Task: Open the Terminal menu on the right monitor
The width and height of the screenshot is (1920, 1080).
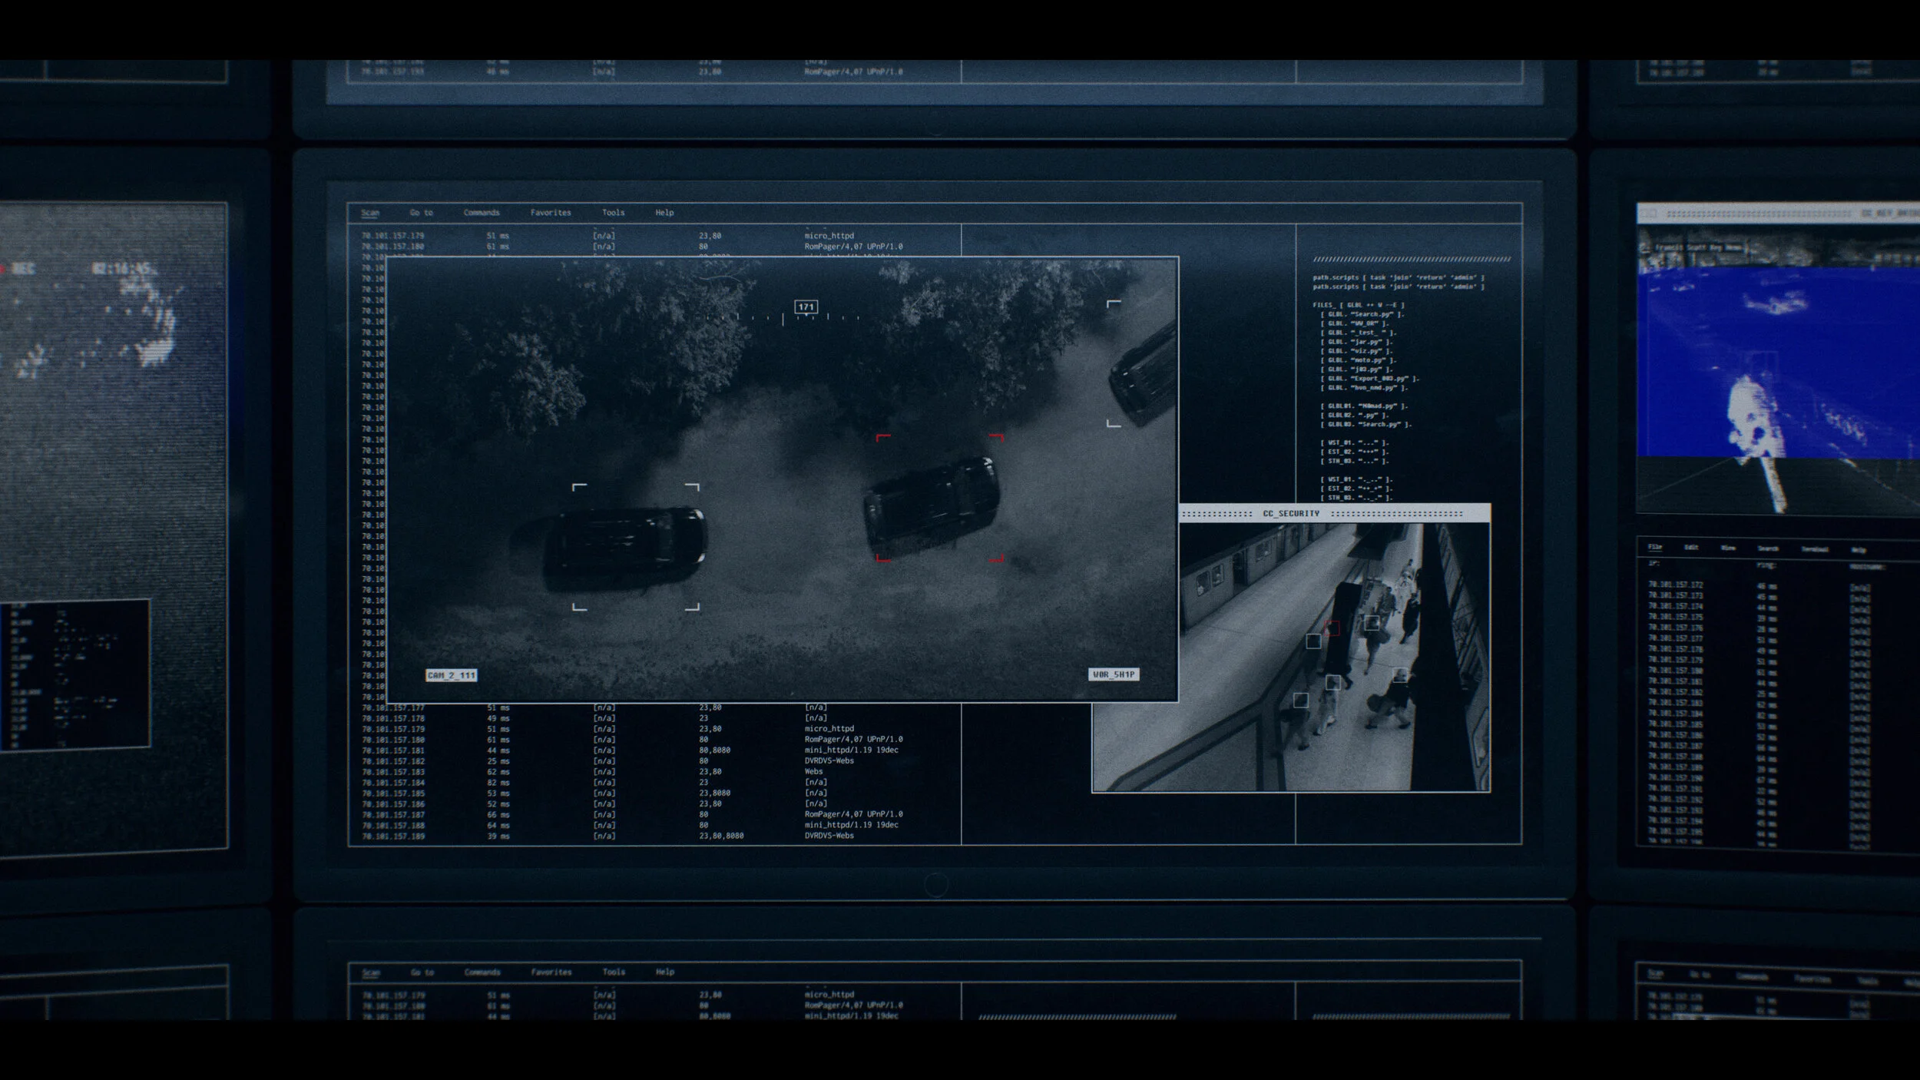Action: [1815, 549]
